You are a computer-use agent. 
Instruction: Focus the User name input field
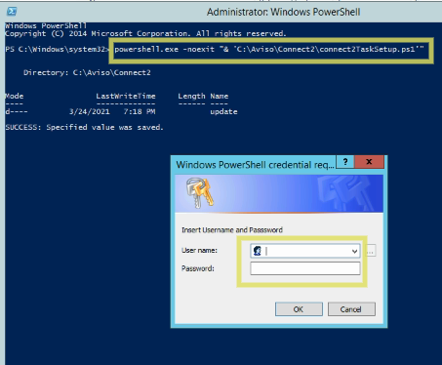point(305,251)
